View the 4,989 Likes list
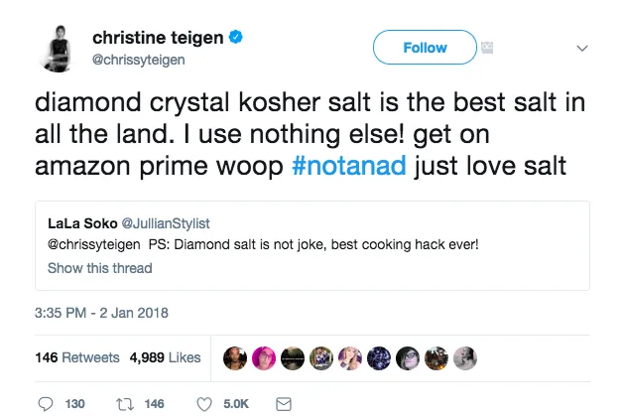This screenshot has width=622, height=418. tap(165, 357)
